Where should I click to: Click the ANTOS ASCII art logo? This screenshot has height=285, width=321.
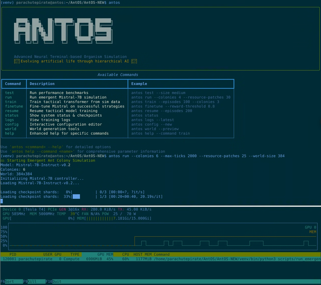point(63,31)
